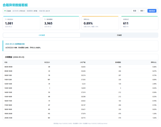Select the 13:00-14:00 time slot row
This screenshot has width=161, height=127.
(x=80, y=88)
